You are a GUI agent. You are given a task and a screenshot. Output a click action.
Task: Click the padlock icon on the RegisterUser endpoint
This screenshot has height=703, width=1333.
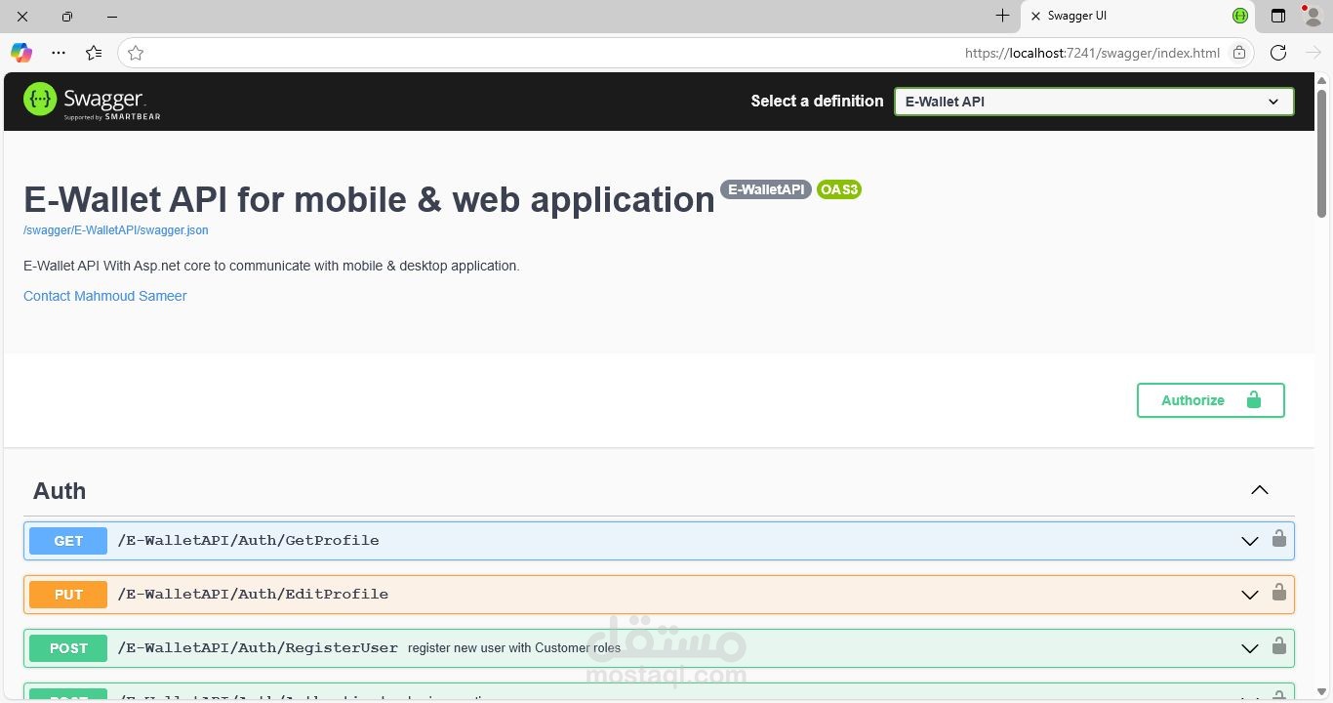(1279, 647)
